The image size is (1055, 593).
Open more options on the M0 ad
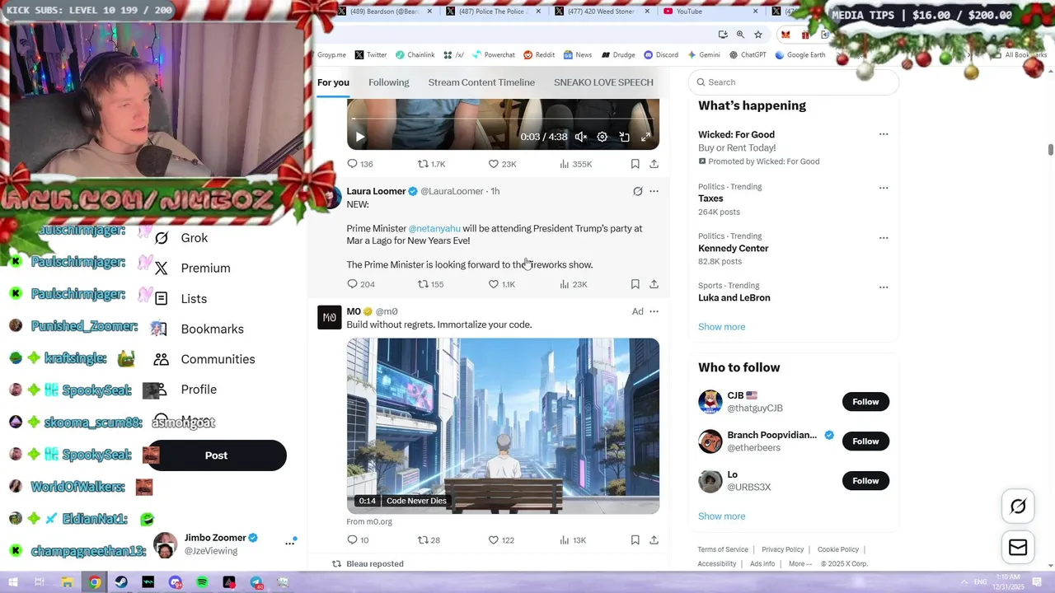coord(654,311)
